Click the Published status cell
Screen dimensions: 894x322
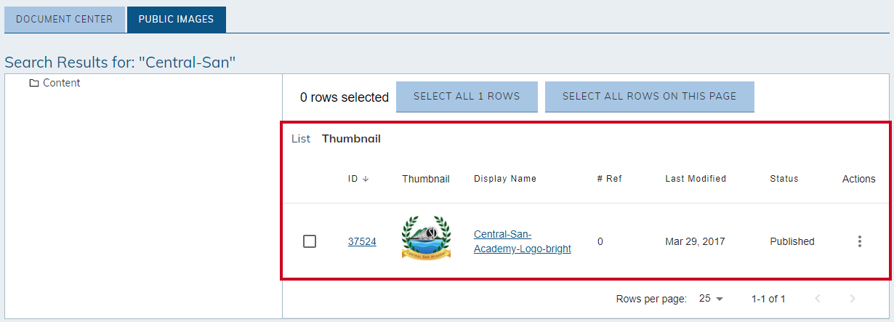tap(792, 241)
